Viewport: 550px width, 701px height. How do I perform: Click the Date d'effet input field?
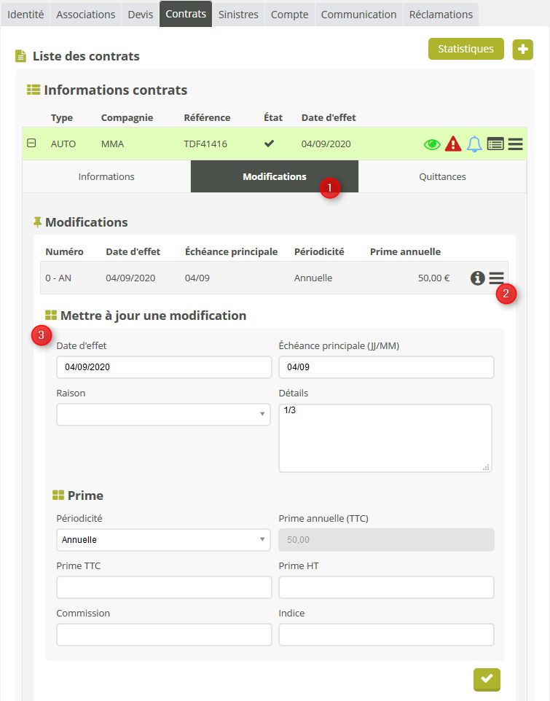click(x=163, y=367)
